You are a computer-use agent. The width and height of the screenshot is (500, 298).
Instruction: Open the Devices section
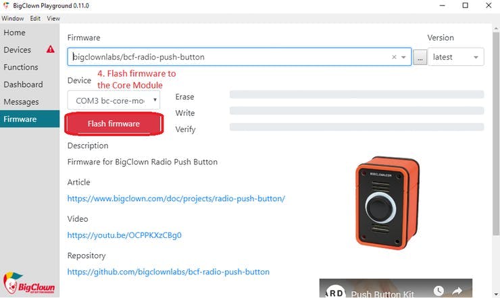[x=30, y=50]
